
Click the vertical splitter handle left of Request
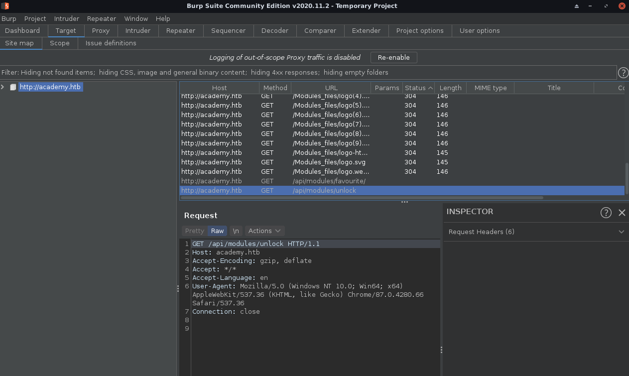(x=178, y=288)
